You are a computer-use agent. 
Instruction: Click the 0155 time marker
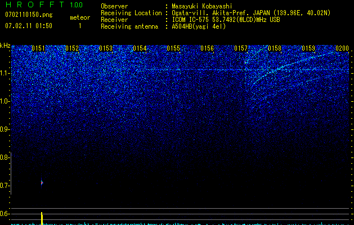[173, 48]
